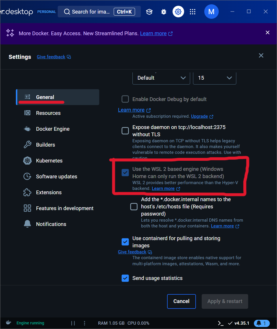Uncheck Send usage statistics

[x=125, y=278]
